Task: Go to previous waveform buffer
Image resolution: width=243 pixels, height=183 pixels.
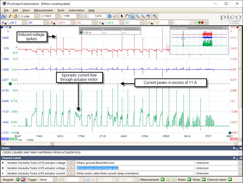Action: pyautogui.click(x=85, y=16)
